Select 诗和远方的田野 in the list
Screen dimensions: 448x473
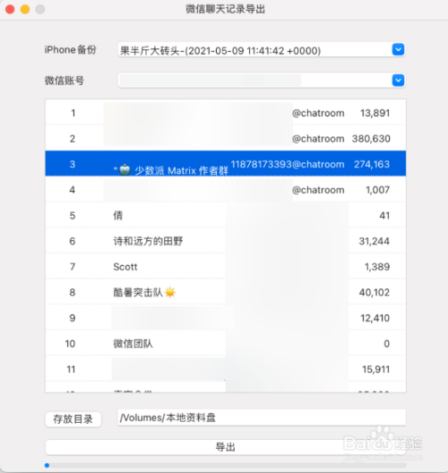226,241
